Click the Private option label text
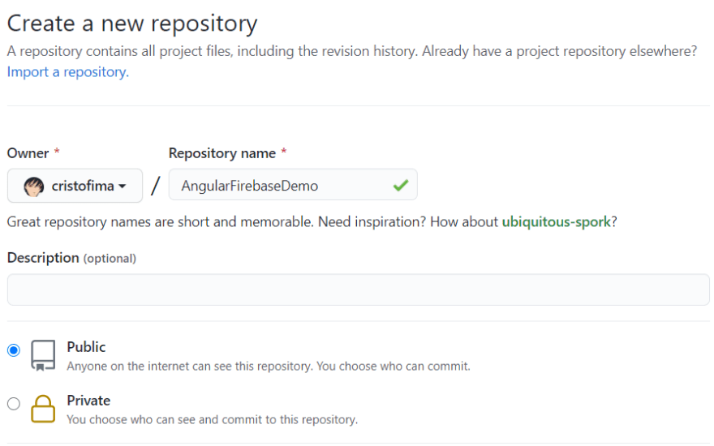The height and width of the screenshot is (446, 714). [88, 401]
